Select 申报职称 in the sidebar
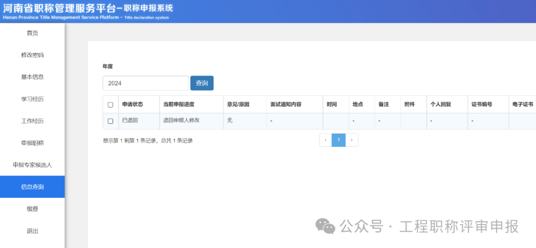Screen dimensions: 536x248 pos(32,143)
